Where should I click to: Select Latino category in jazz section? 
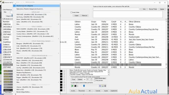pos(36,22)
